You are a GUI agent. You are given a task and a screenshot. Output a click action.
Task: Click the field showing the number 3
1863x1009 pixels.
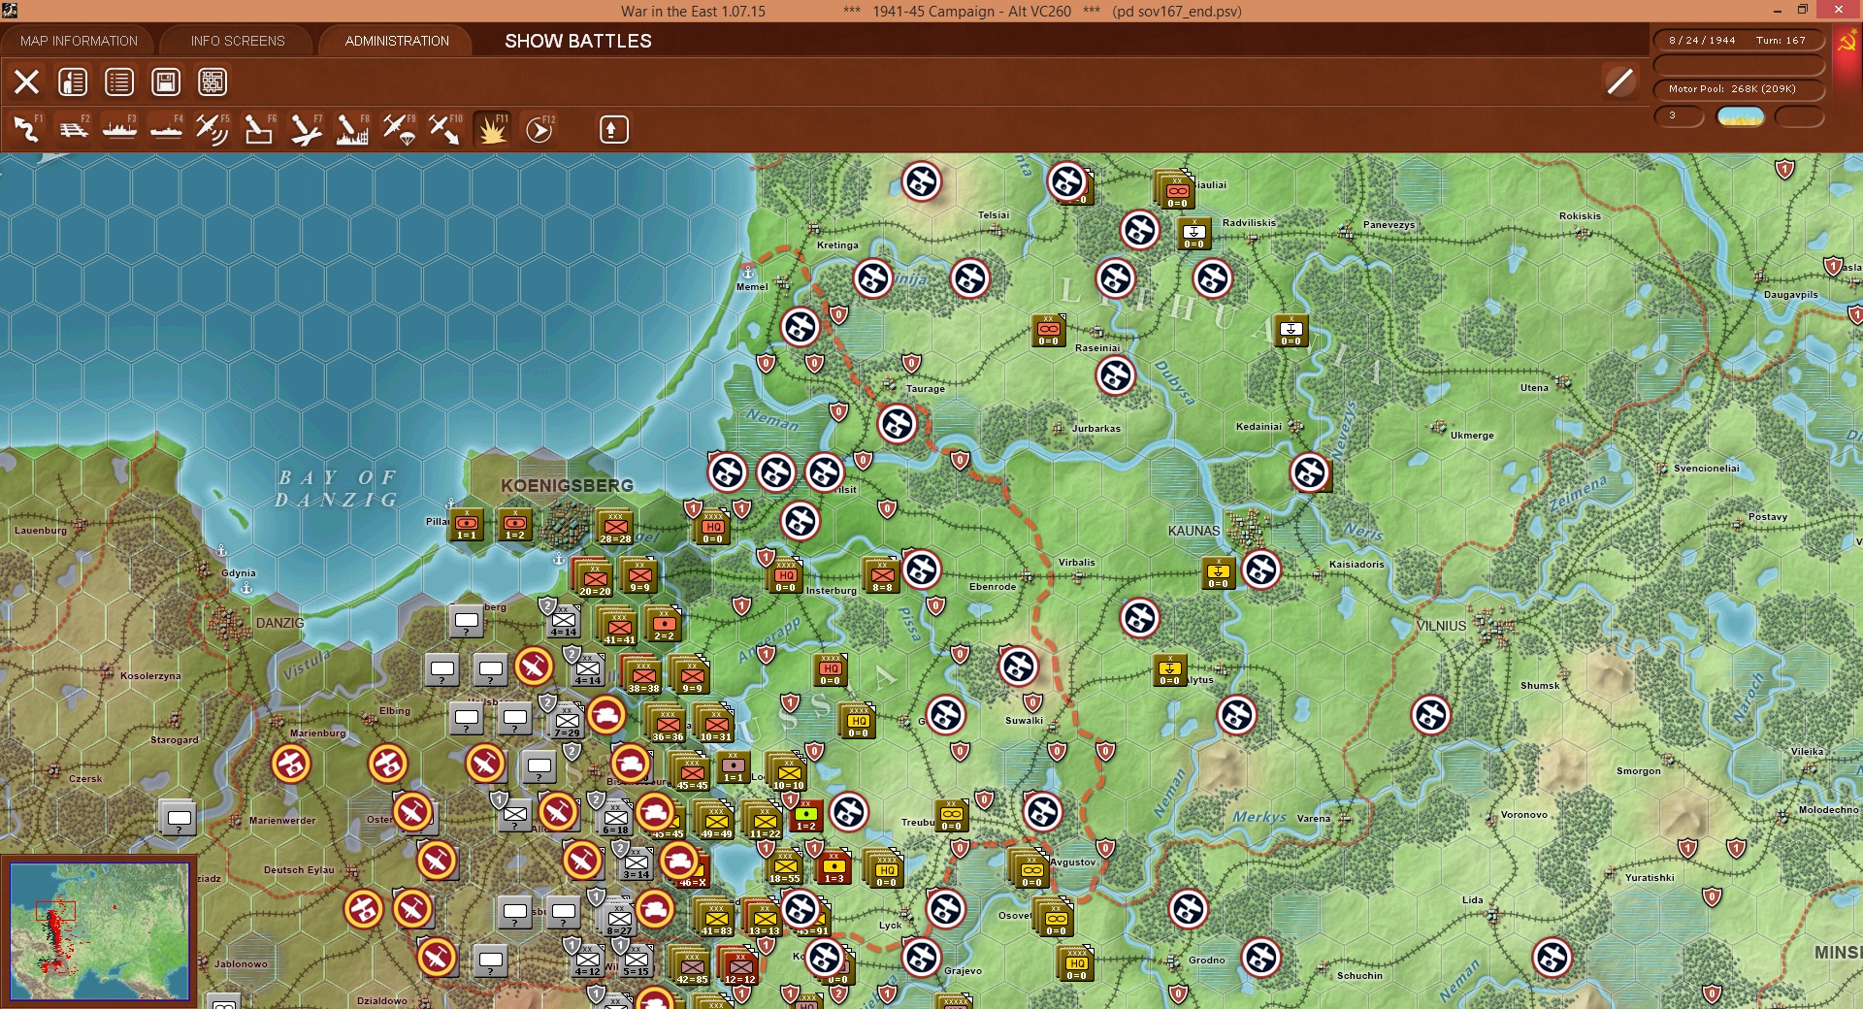point(1679,116)
